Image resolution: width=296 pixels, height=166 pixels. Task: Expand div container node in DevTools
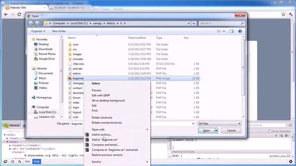10,148
